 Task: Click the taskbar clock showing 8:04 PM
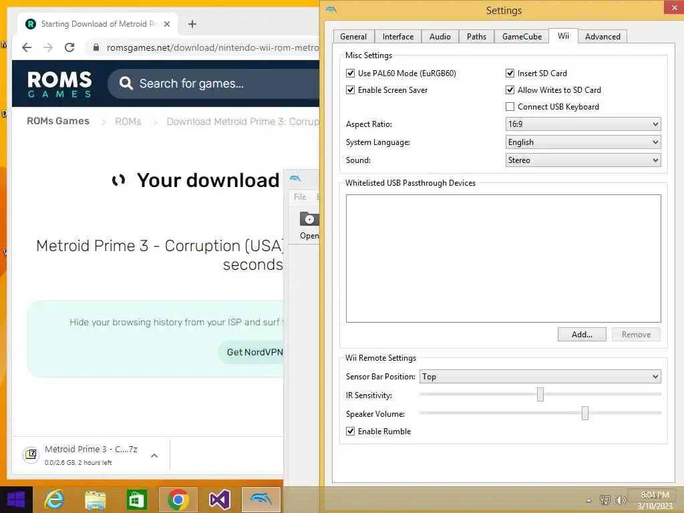pyautogui.click(x=655, y=500)
